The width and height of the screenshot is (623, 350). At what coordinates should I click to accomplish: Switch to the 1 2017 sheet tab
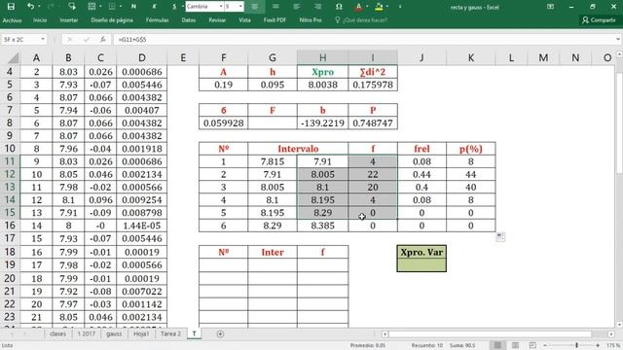(87, 333)
